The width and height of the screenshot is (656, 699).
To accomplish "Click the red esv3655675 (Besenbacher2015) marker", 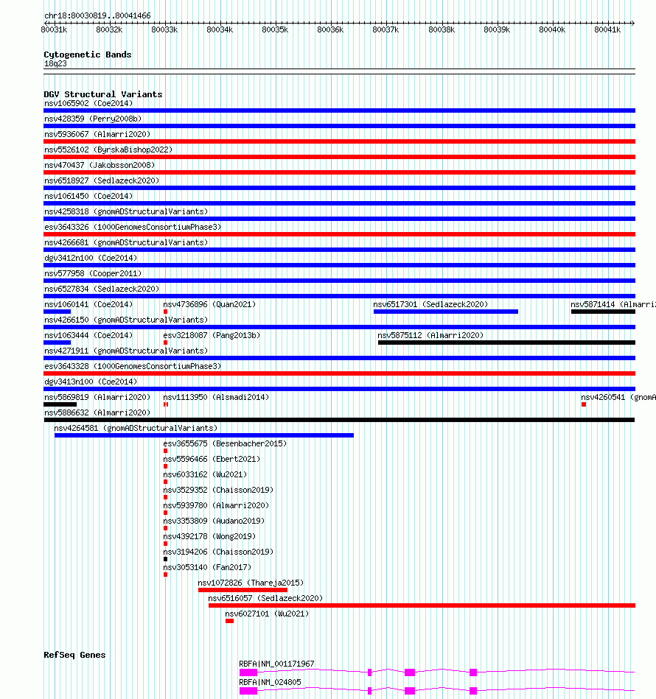I will [x=165, y=451].
